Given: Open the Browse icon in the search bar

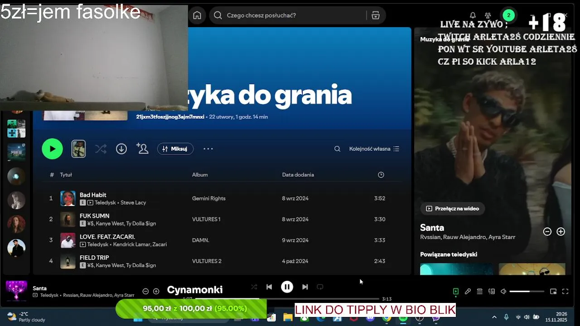Looking at the screenshot, I should click(376, 15).
